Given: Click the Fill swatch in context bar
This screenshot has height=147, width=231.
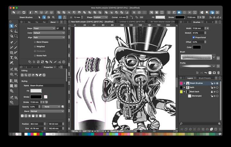Looking at the screenshot, I should 160,17.
